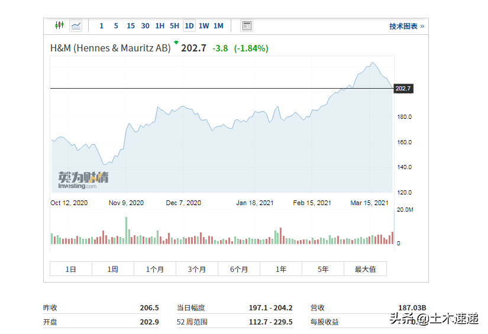The height and width of the screenshot is (334, 488).
Task: Switch to the 1W weekly interval
Action: 204,26
